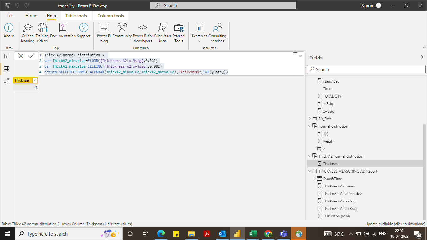The image size is (427, 240).
Task: Visit the Power BI blog
Action: [104, 33]
